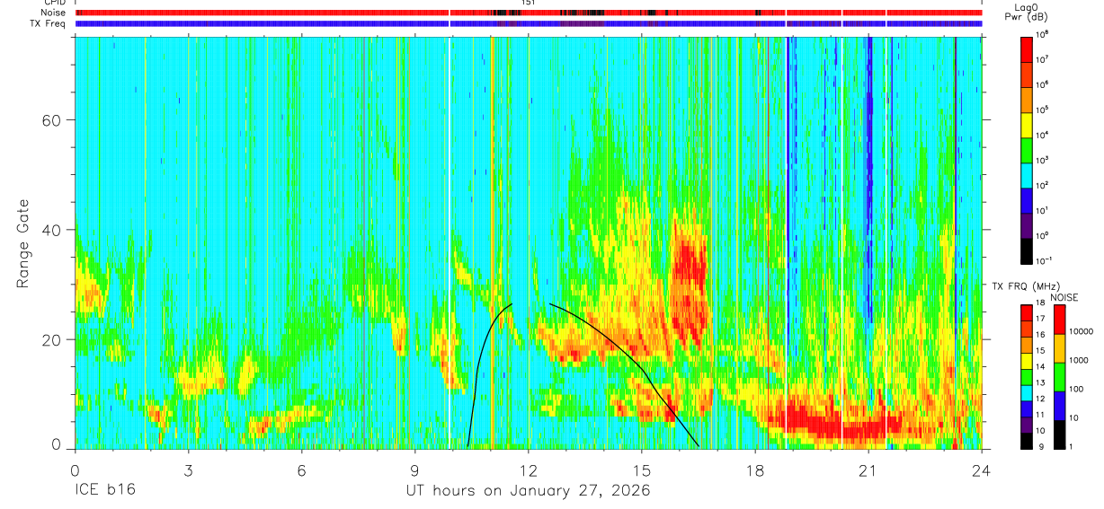The height and width of the screenshot is (509, 1104).
Task: Click the black segment of the Lag0 power color bar
Action: [x=1028, y=250]
